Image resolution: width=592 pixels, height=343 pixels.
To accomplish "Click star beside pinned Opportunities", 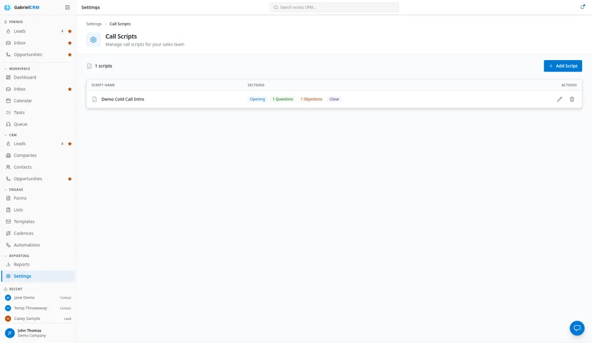I will pyautogui.click(x=70, y=55).
